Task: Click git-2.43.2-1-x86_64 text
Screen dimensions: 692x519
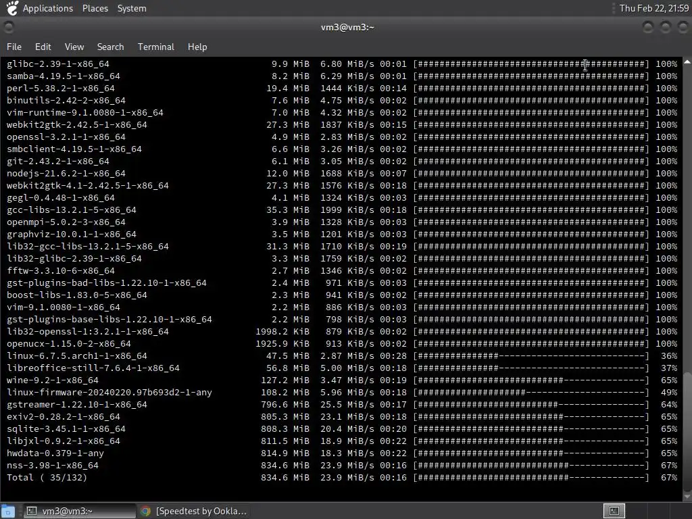Action: coord(58,161)
